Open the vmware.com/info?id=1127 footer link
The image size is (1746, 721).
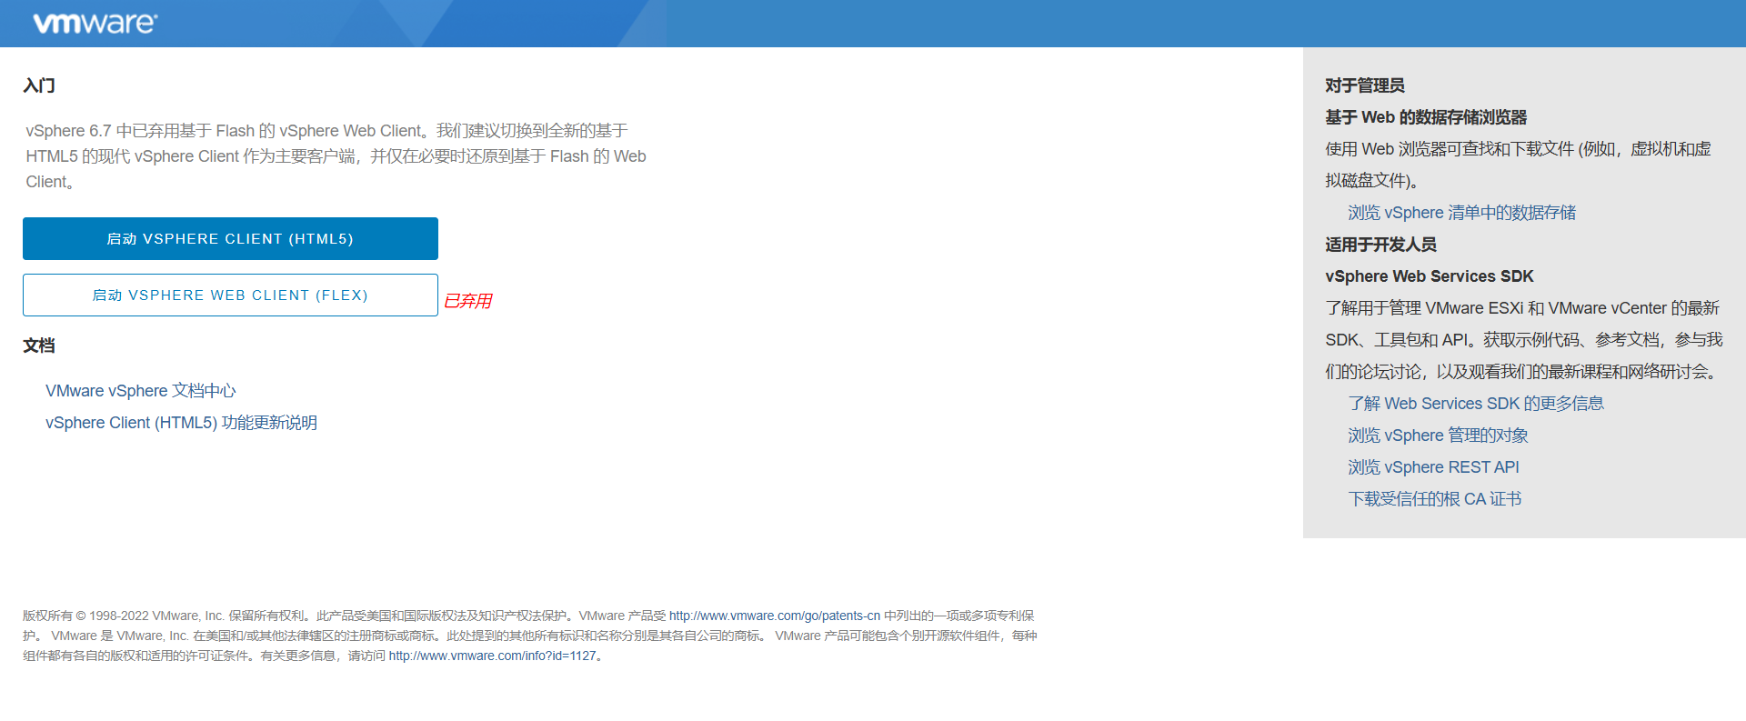click(x=493, y=656)
